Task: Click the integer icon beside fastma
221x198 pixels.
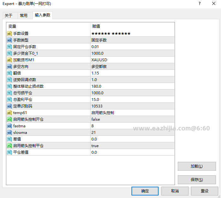Action: point(9,126)
